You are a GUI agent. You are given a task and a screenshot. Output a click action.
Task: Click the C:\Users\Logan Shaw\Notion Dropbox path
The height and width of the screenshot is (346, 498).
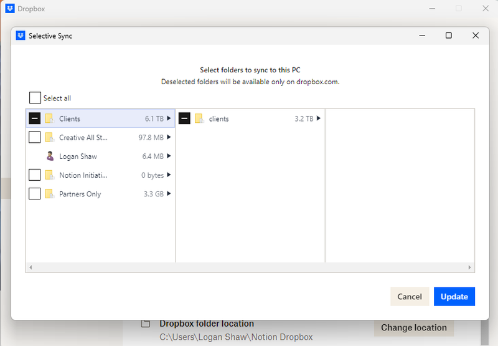pyautogui.click(x=236, y=337)
